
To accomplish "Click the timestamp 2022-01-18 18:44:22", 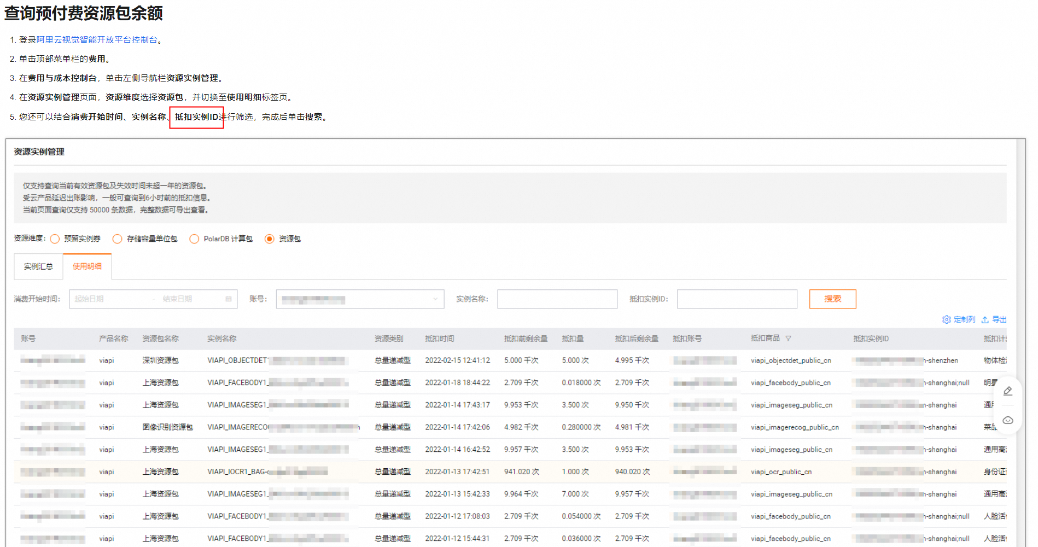I will [x=458, y=383].
